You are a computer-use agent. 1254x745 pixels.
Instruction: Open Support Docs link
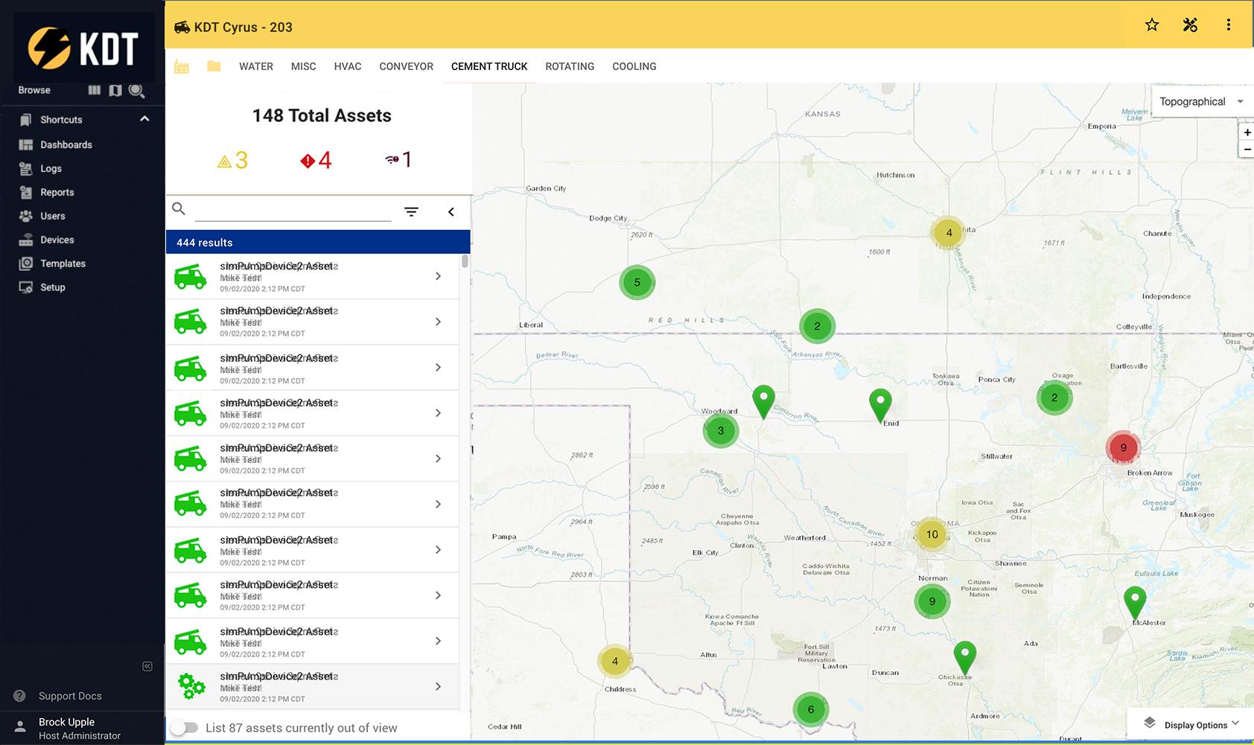click(70, 696)
